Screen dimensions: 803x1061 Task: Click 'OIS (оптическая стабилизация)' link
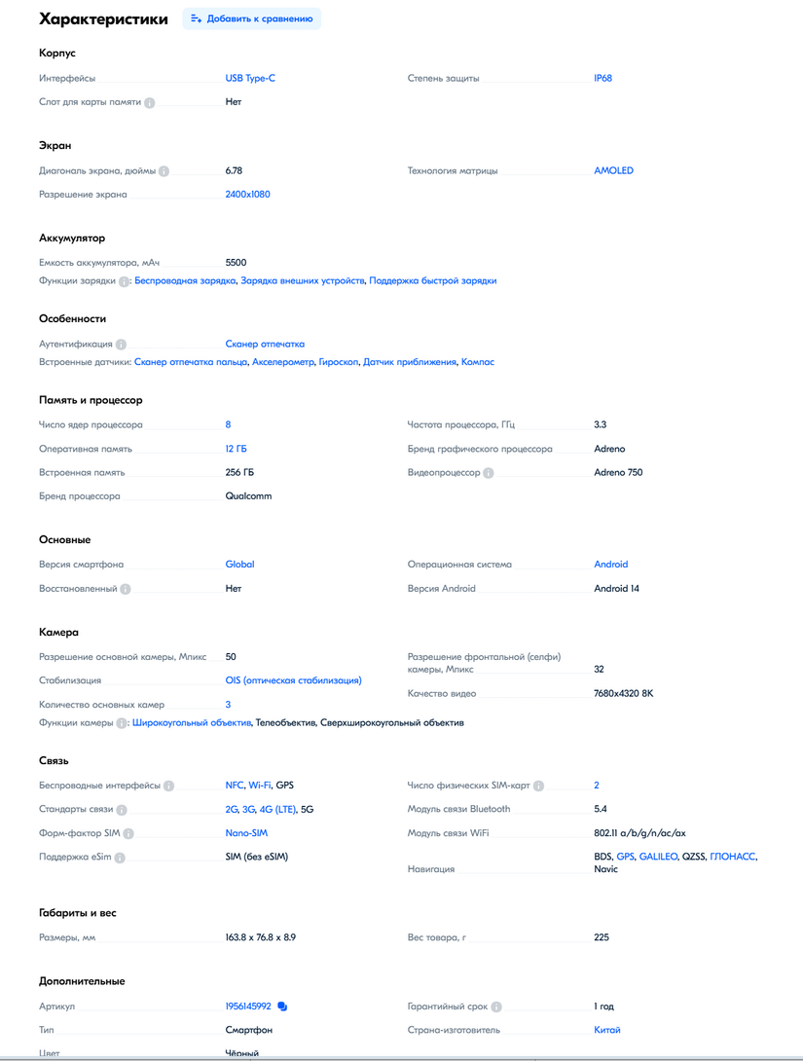[293, 680]
